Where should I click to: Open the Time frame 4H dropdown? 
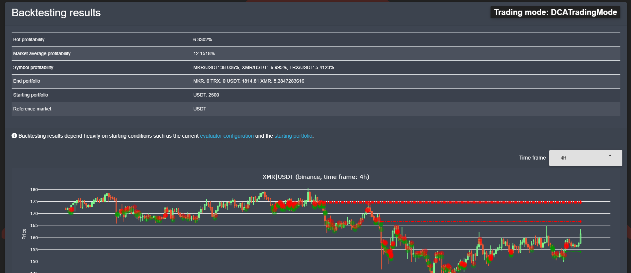pos(586,158)
